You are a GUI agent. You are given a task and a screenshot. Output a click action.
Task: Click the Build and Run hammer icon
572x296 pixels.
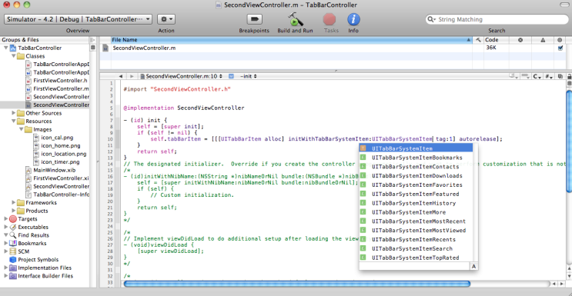(295, 20)
